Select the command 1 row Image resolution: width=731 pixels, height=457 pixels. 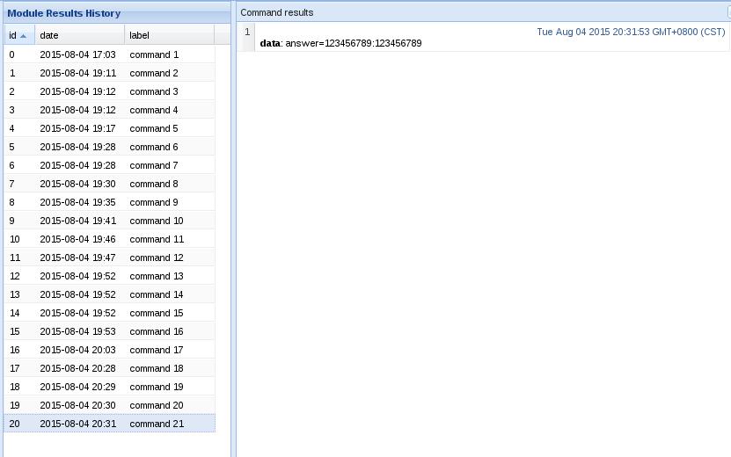154,54
